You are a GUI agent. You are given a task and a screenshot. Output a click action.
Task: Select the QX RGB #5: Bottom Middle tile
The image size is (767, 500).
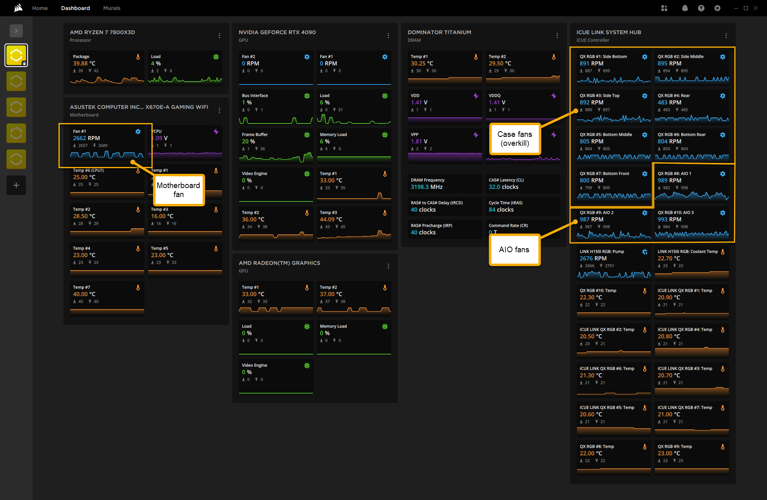[x=614, y=146]
